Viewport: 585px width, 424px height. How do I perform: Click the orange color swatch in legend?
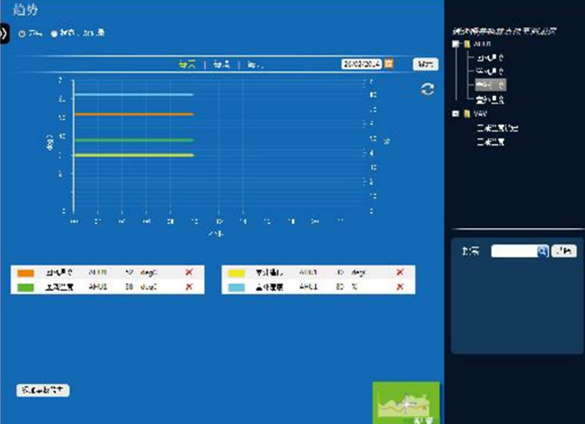pyautogui.click(x=25, y=273)
